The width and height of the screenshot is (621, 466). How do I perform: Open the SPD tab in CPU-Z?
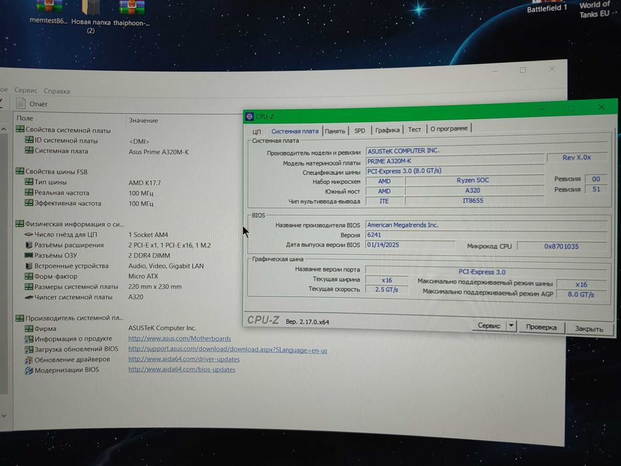359,130
